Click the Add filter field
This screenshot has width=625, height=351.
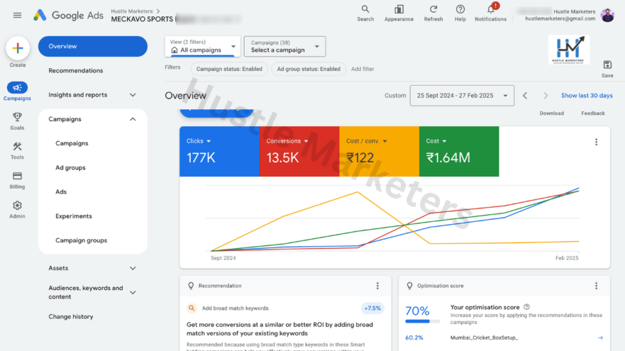point(363,69)
